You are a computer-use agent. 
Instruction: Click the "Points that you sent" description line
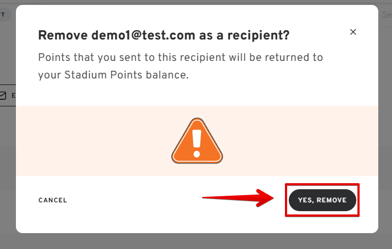pos(180,58)
